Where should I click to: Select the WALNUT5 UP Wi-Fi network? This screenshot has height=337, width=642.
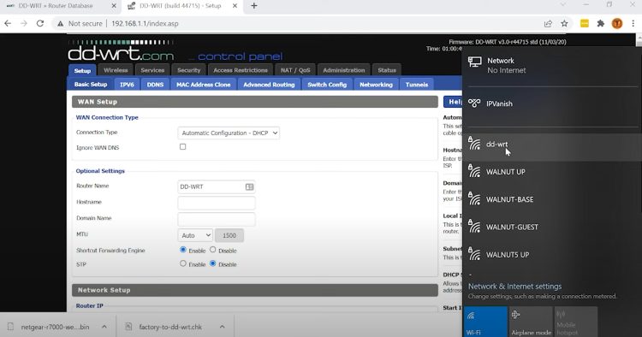tap(552, 255)
